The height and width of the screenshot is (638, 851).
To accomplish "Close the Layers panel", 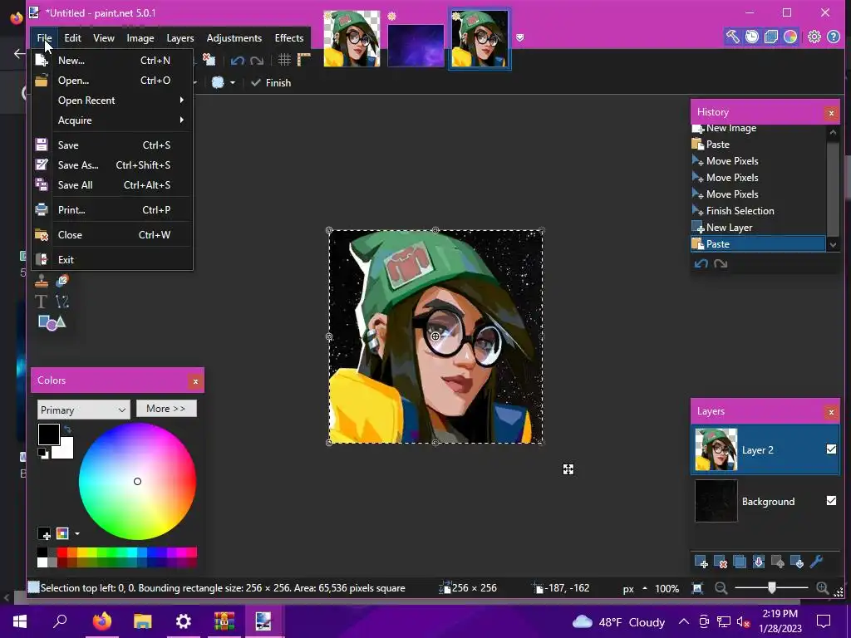I will (x=831, y=412).
